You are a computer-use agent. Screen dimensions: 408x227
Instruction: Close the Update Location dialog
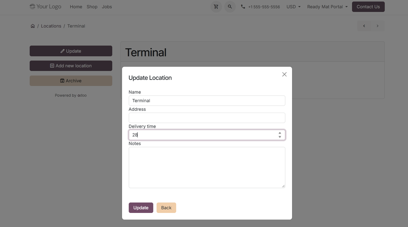pyautogui.click(x=285, y=74)
